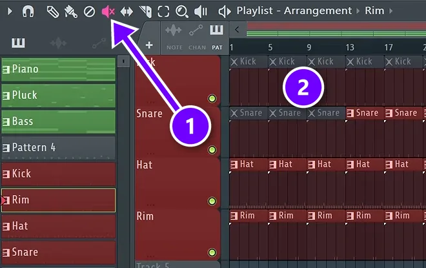Click the Bass pattern's clip icon

6,122
